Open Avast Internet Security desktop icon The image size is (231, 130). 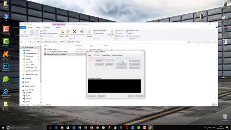[x=6, y=54]
